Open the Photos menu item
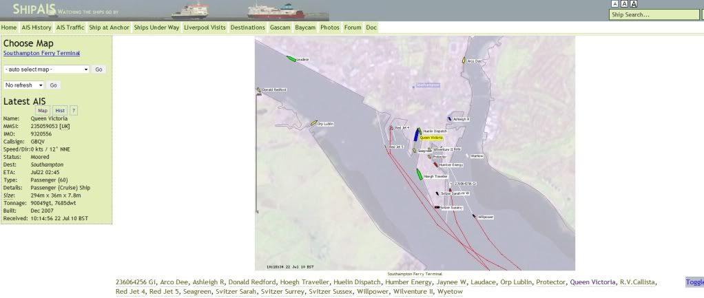Screen dimensions: 704x298 330,28
